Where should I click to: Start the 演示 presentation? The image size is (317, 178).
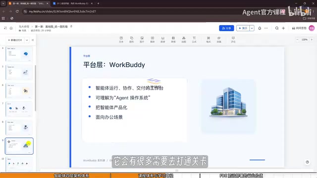(x=243, y=28)
